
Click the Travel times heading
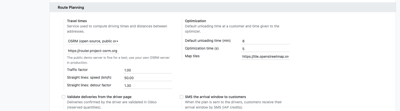click(x=77, y=21)
